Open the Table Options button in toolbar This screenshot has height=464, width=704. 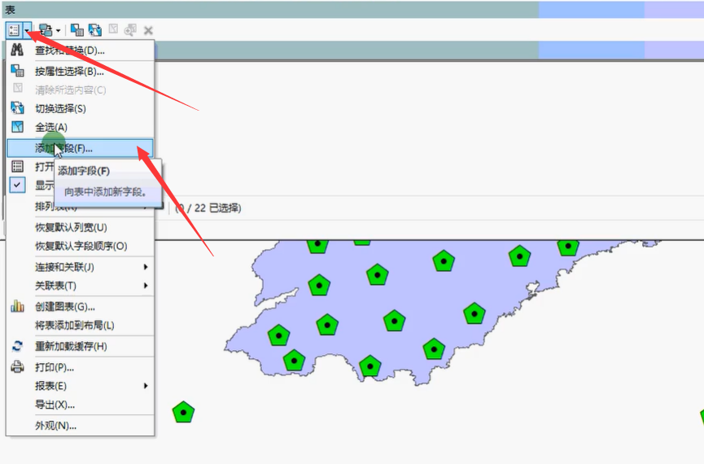click(14, 31)
